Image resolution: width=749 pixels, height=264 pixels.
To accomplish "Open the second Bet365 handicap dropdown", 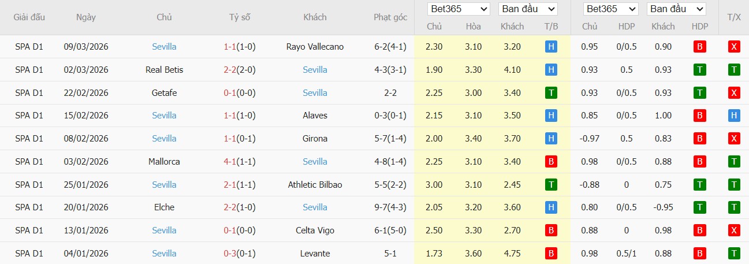I will (x=610, y=9).
